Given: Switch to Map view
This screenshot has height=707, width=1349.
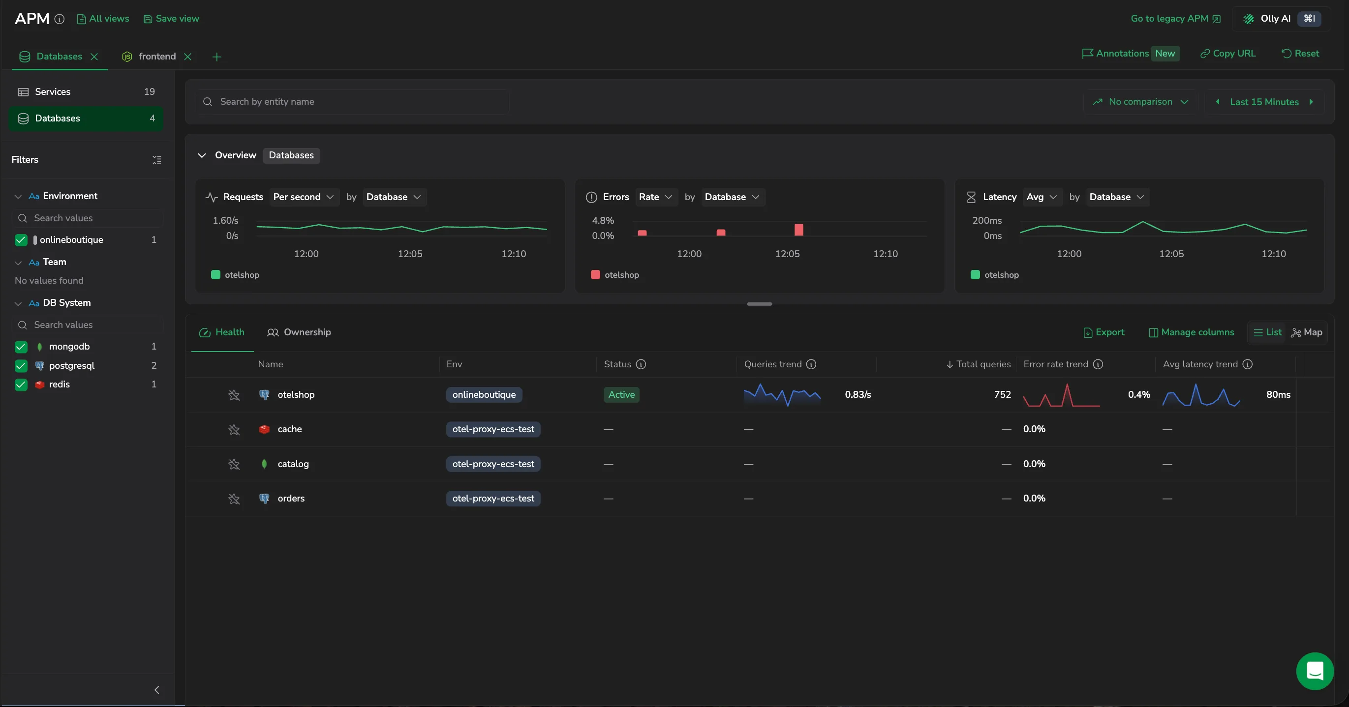Looking at the screenshot, I should 1307,332.
